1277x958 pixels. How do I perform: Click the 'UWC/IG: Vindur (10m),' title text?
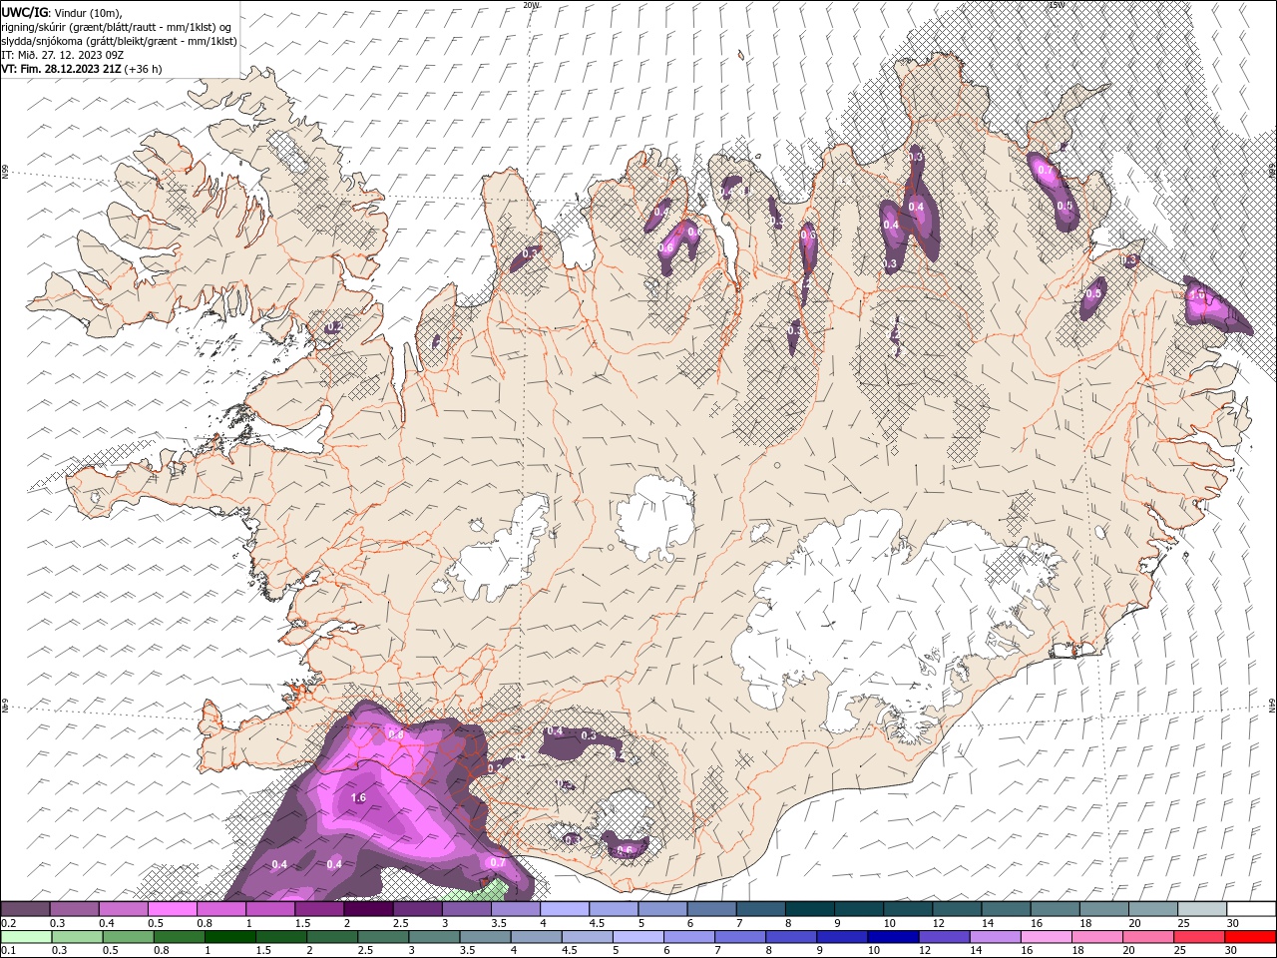coord(62,12)
